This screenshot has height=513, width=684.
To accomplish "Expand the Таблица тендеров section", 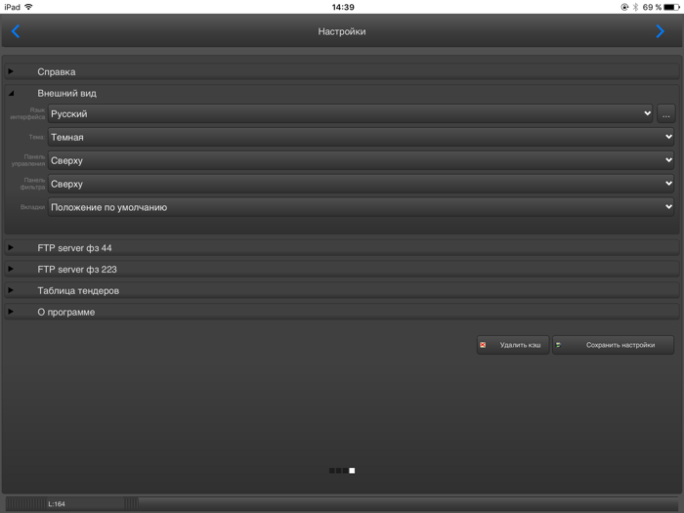I will tap(342, 290).
